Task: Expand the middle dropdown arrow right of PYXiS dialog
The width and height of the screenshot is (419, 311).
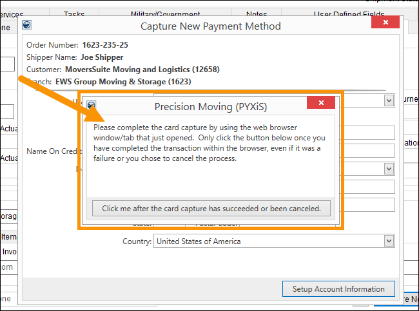Action: coord(389,169)
